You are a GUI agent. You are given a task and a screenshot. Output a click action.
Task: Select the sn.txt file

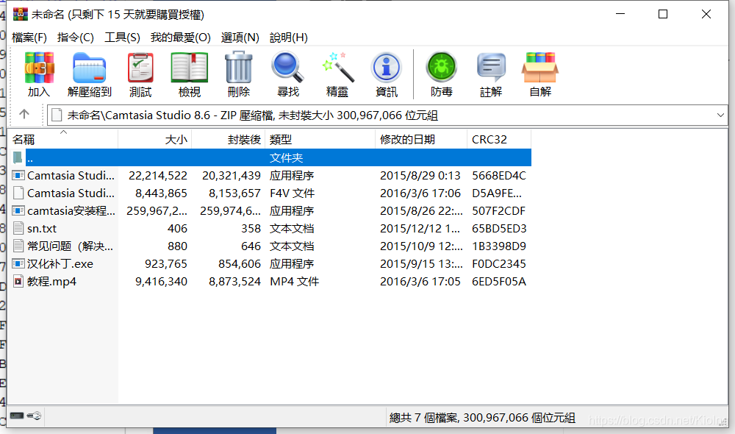pyautogui.click(x=46, y=228)
